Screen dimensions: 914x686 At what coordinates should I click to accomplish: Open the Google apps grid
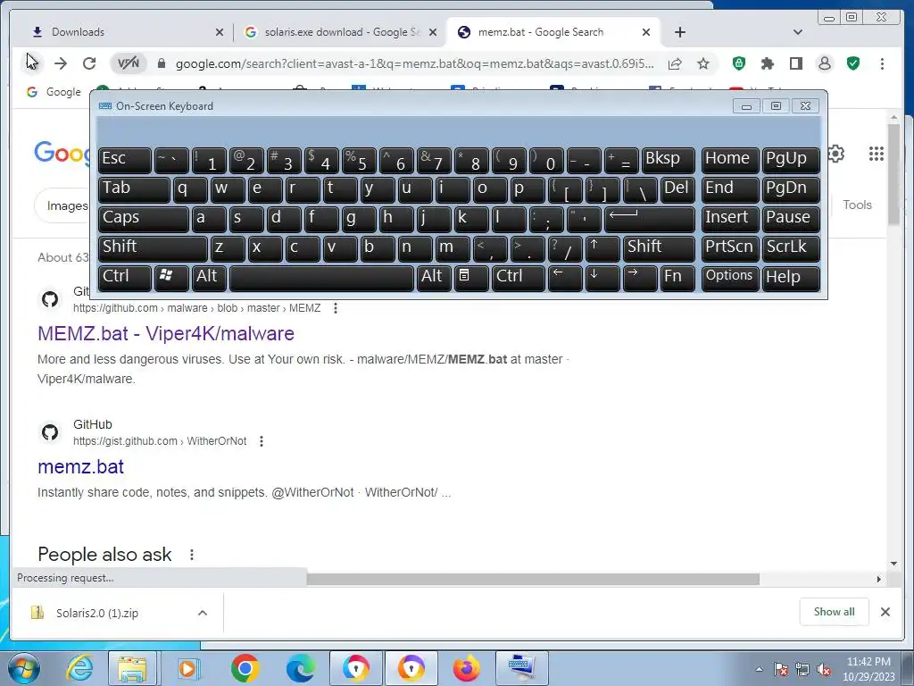pyautogui.click(x=877, y=154)
